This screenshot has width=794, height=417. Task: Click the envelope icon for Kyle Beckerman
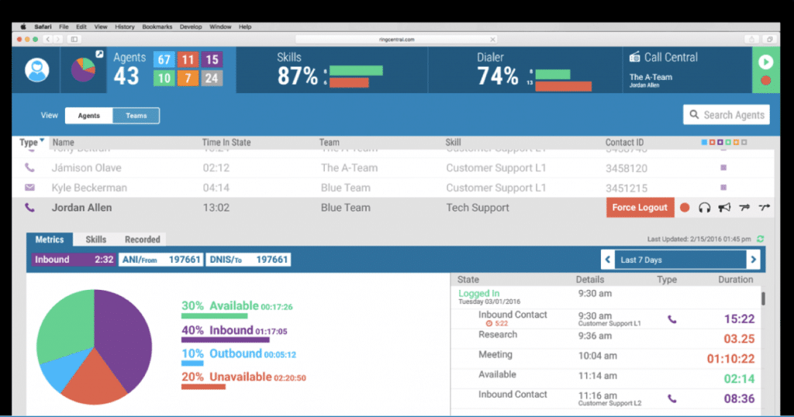(30, 188)
